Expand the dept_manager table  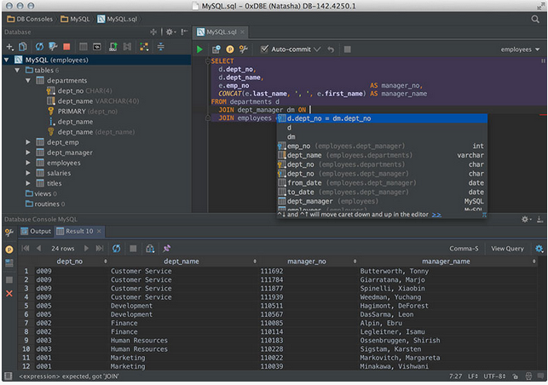(x=28, y=152)
